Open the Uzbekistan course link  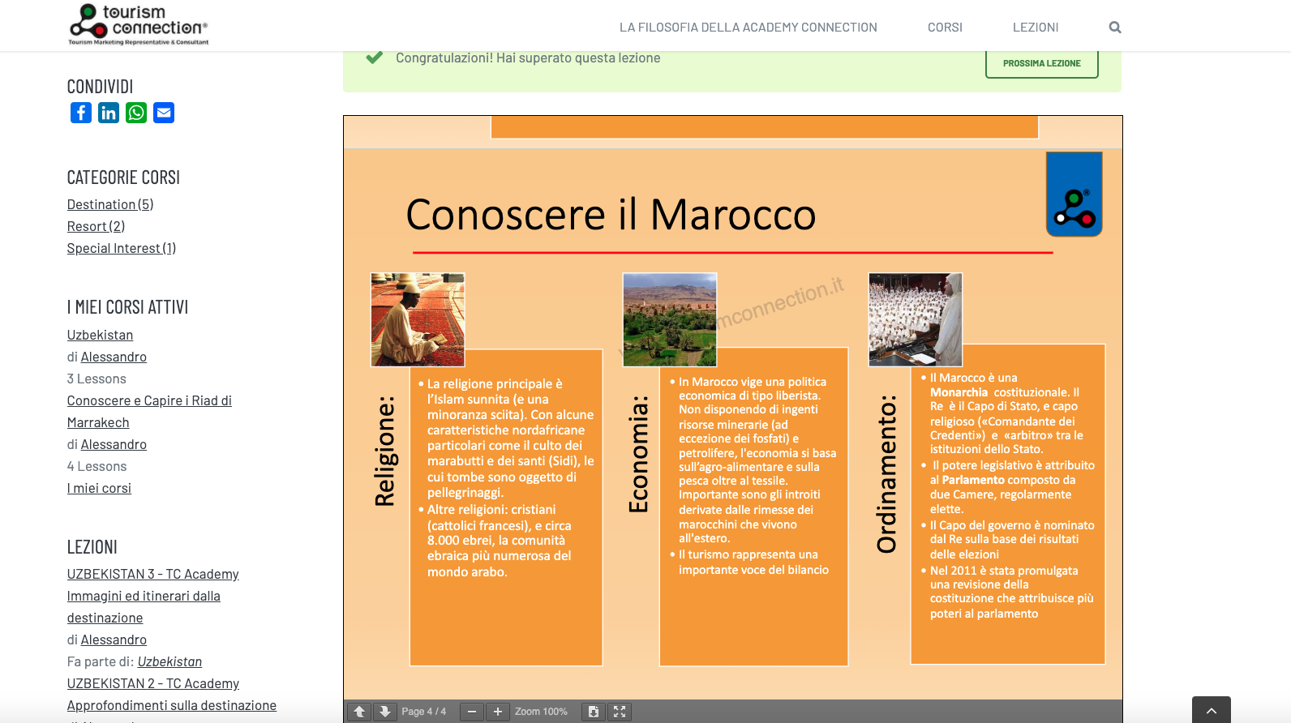(100, 335)
